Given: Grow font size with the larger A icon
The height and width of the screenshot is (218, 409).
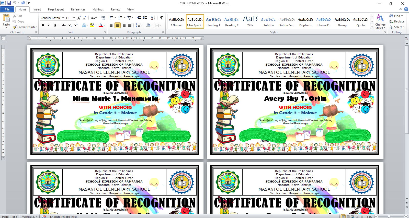Looking at the screenshot, I should (79, 18).
